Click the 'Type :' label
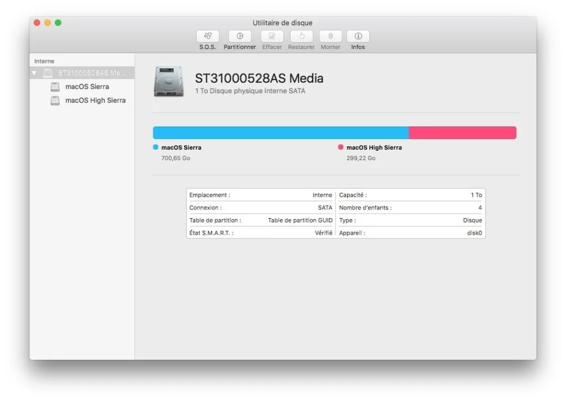 (347, 220)
